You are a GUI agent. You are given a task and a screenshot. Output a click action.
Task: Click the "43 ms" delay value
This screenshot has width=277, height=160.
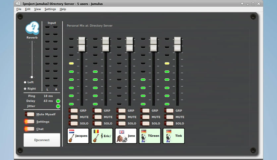point(48,101)
